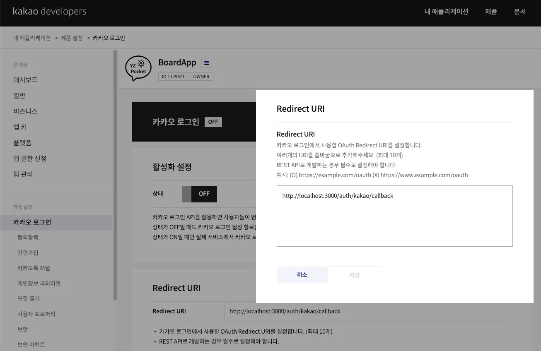Image resolution: width=541 pixels, height=351 pixels.
Task: Open 사용자 프로퍼티 sidebar submenu
Action: [x=36, y=314]
